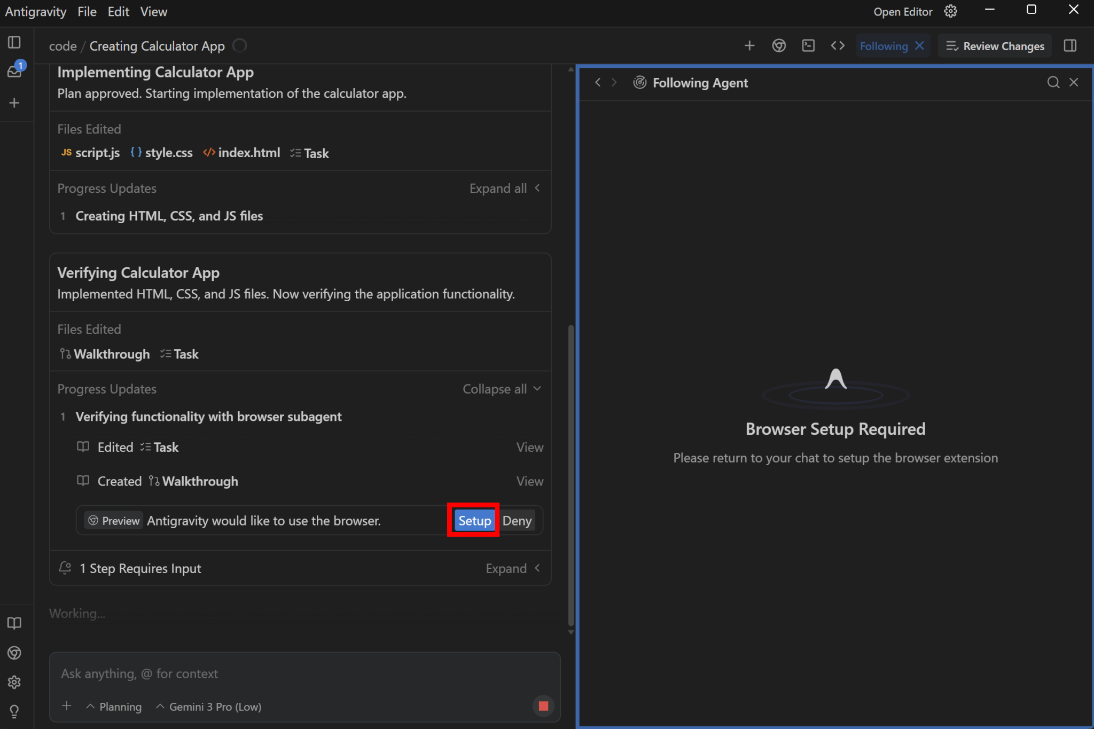Open the inbox with notification badge
Screen dimensions: 1094x729
[x=14, y=71]
